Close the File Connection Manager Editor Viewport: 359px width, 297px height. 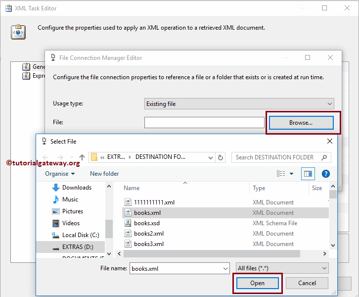330,57
